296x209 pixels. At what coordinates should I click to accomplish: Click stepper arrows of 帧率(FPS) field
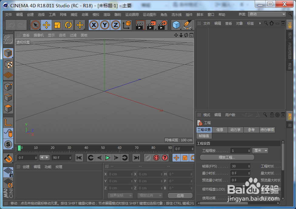(x=249, y=166)
